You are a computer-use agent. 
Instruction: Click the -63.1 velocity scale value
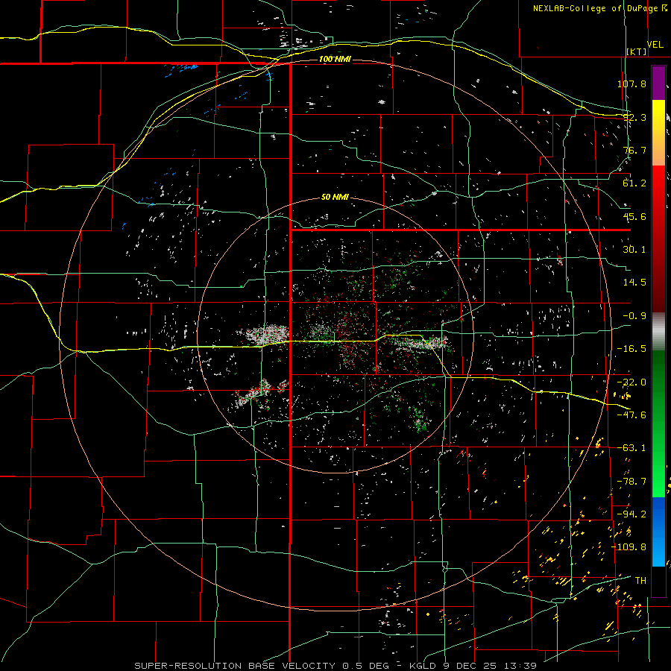click(631, 448)
